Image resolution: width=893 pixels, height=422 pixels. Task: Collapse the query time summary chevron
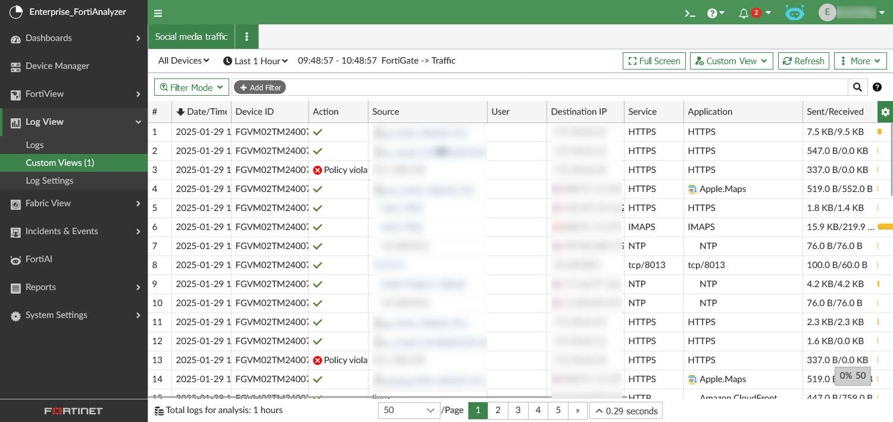[x=598, y=410]
